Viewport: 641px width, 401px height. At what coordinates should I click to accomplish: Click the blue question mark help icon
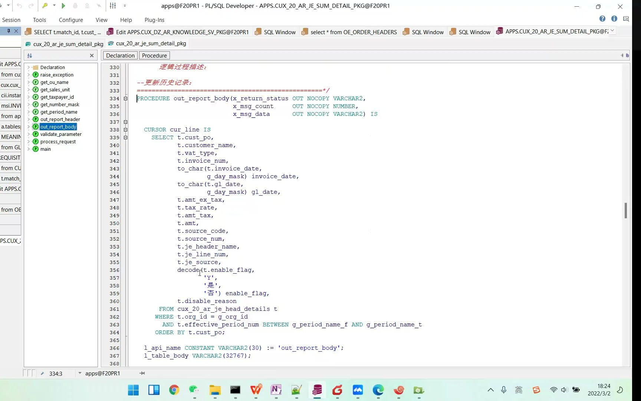(602, 19)
